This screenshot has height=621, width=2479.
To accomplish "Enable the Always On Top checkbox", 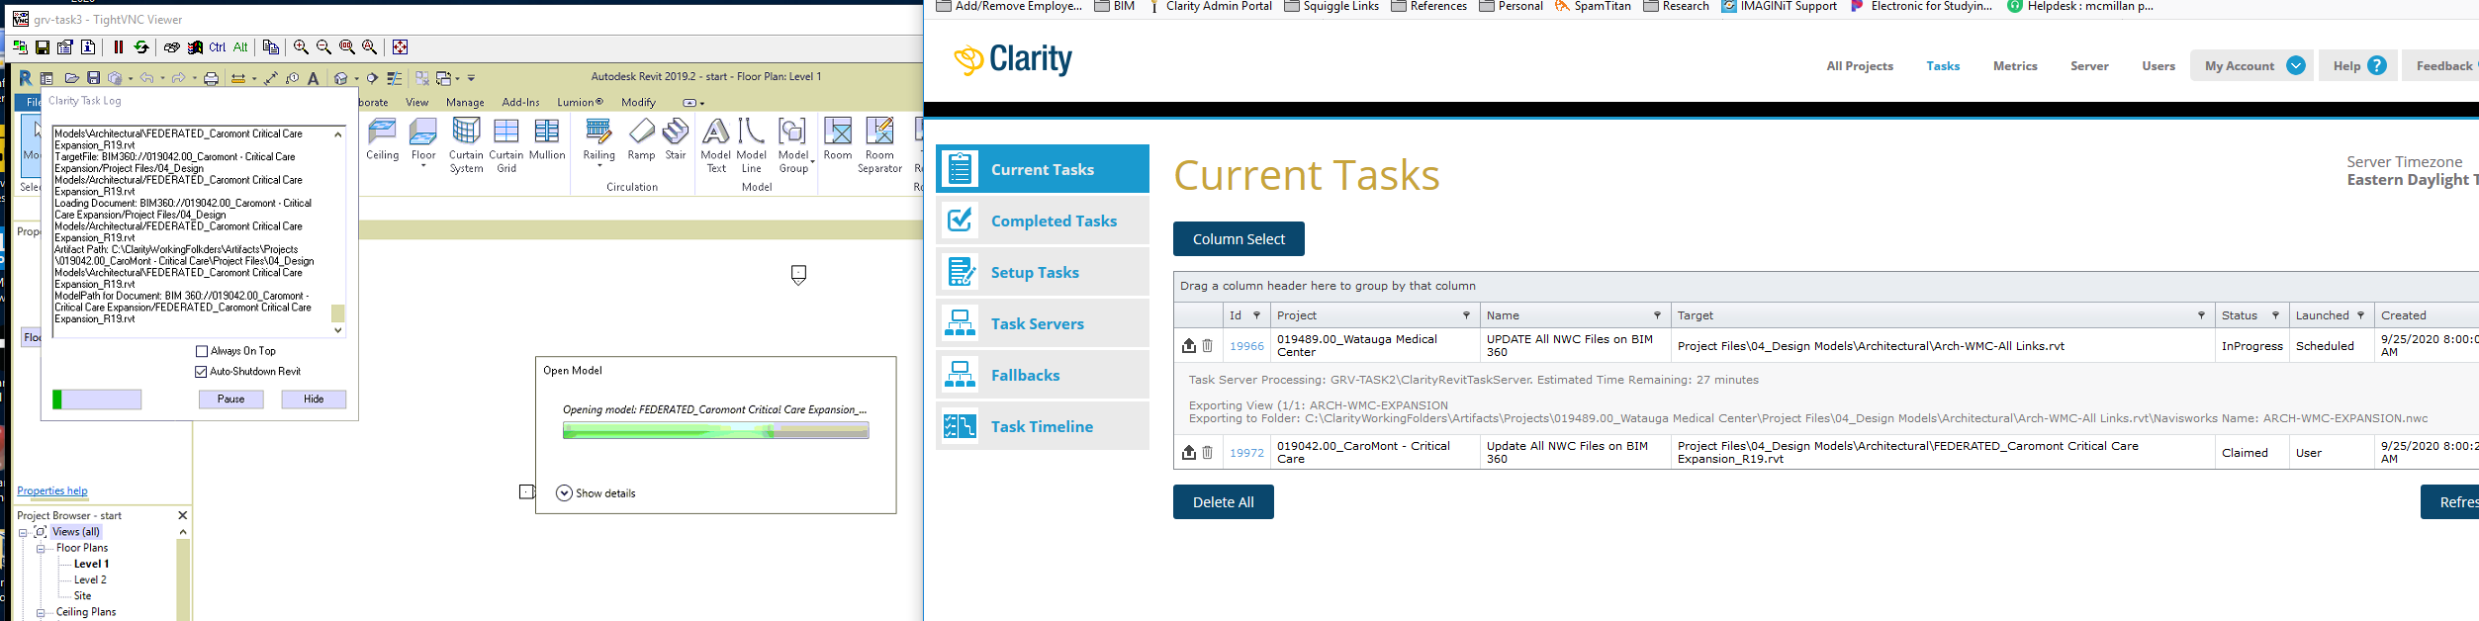I will coord(202,351).
